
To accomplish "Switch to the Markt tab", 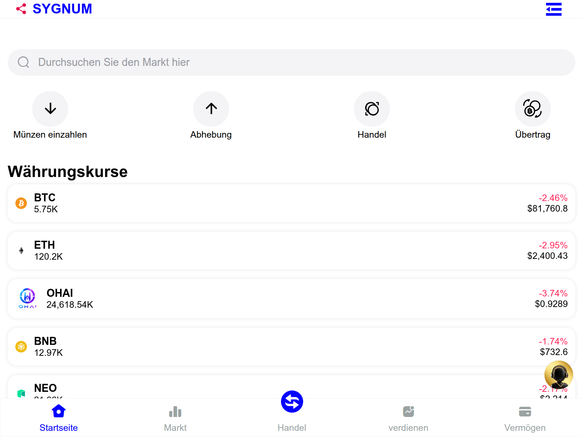I will tap(175, 418).
